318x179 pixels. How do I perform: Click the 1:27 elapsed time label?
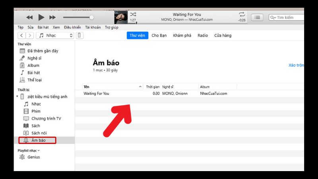click(133, 20)
